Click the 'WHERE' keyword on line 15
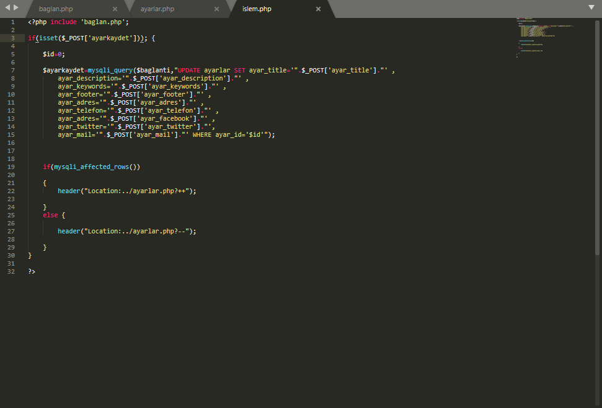This screenshot has height=408, width=602. pyautogui.click(x=202, y=134)
